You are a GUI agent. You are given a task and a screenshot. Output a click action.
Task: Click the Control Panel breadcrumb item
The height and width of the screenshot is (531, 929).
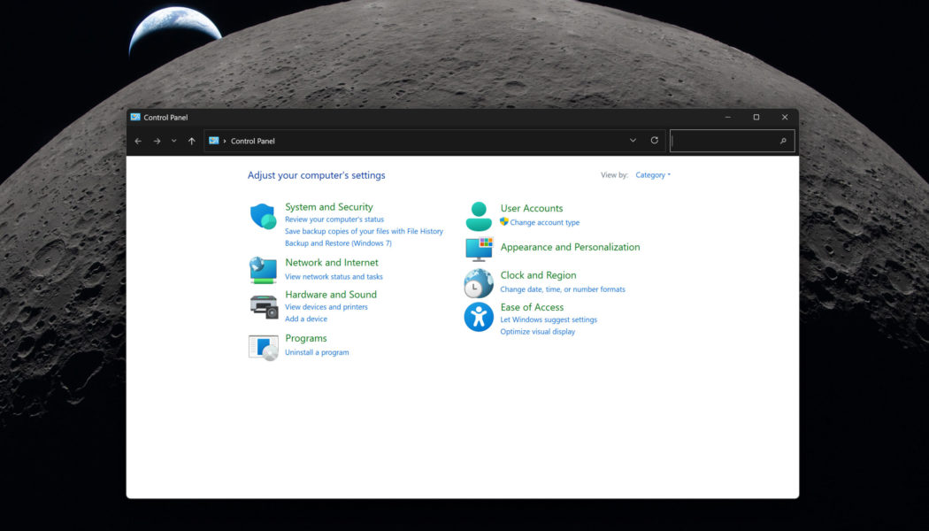[x=252, y=140]
